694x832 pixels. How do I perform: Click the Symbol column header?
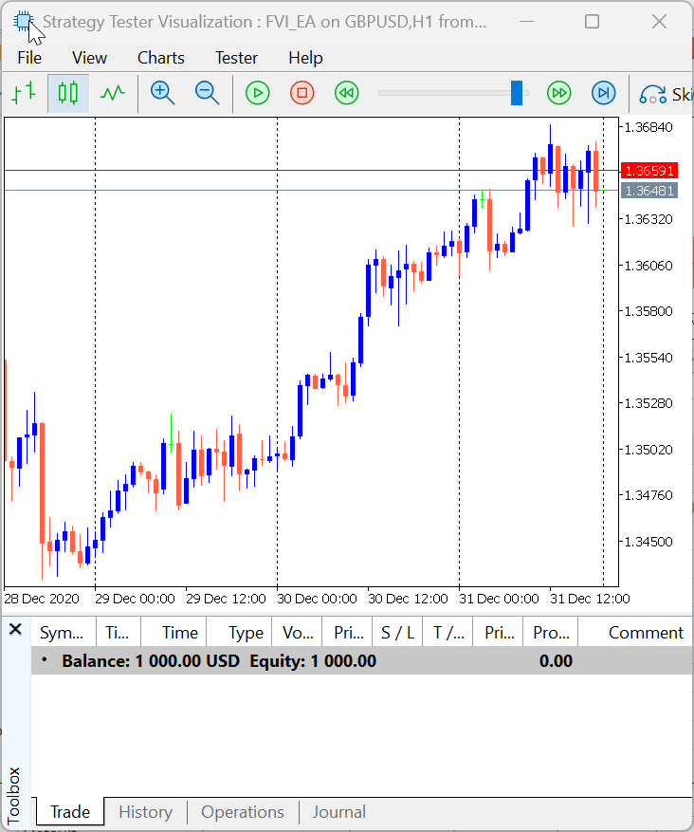(64, 633)
